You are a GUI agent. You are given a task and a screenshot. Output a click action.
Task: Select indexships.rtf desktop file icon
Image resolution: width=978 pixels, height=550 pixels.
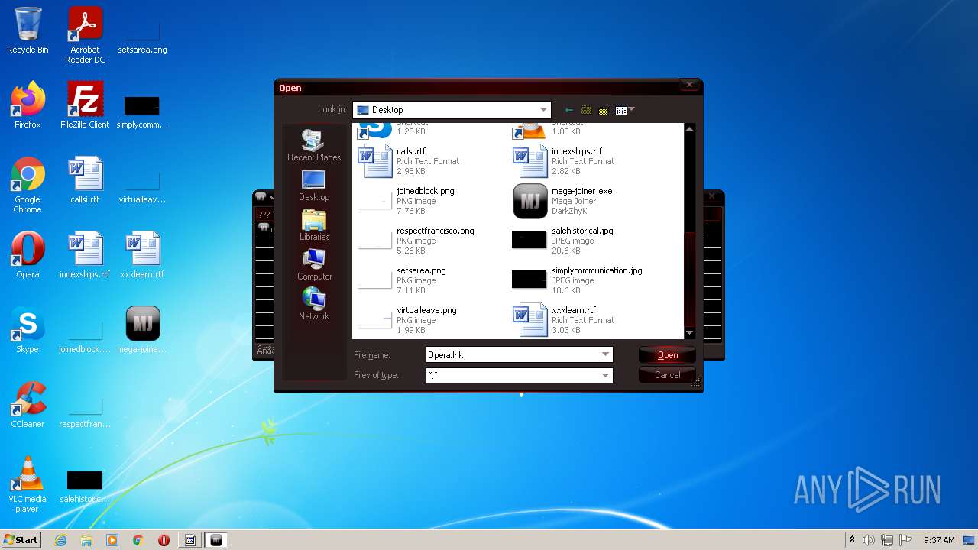85,255
